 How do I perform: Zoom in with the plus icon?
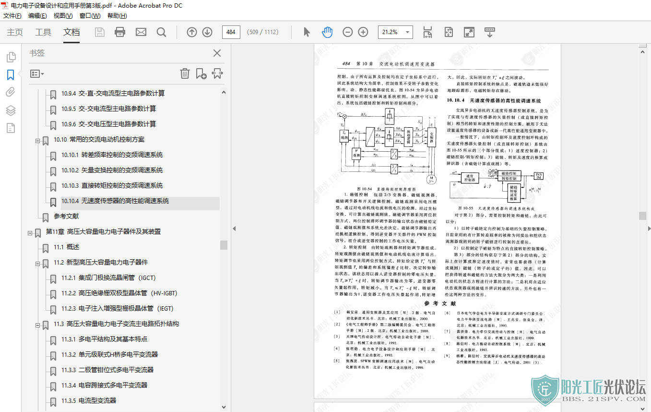(x=363, y=32)
